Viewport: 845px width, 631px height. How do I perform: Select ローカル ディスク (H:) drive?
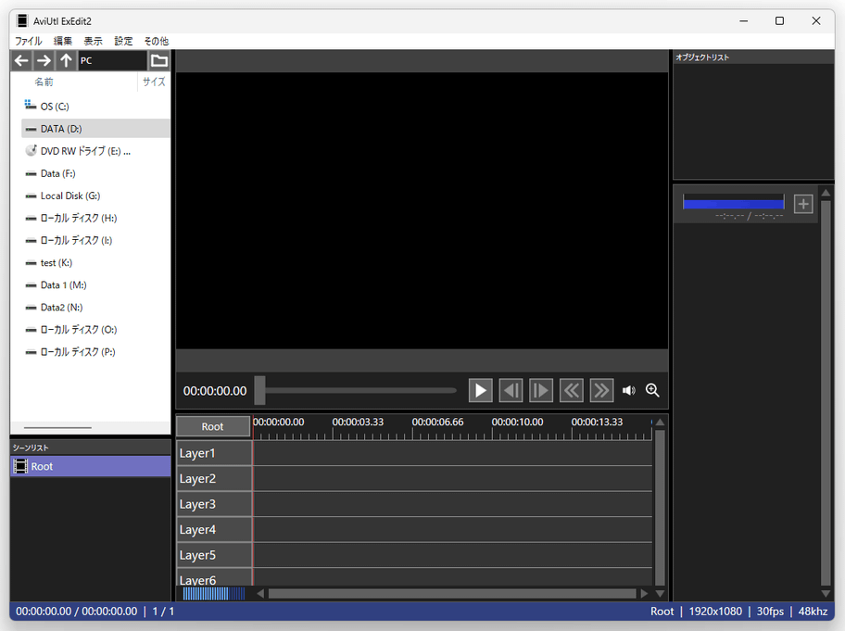95,219
